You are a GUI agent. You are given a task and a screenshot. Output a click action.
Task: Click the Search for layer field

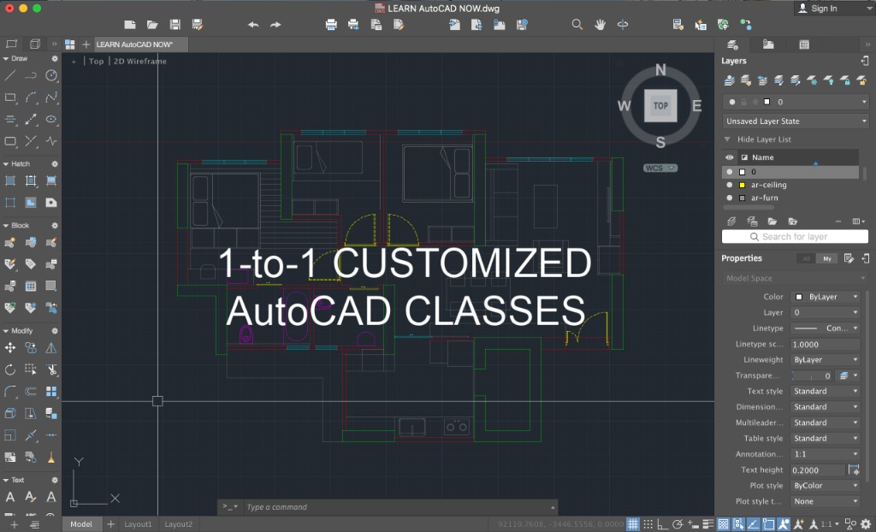[795, 237]
